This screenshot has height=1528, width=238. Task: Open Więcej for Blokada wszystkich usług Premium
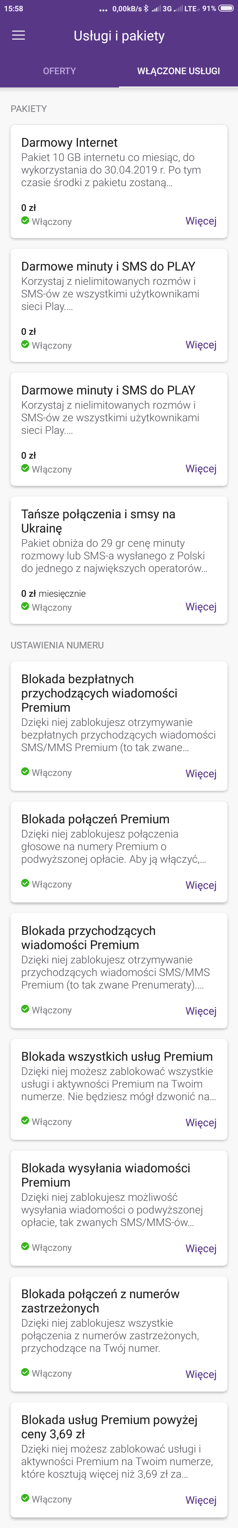coord(201,1122)
